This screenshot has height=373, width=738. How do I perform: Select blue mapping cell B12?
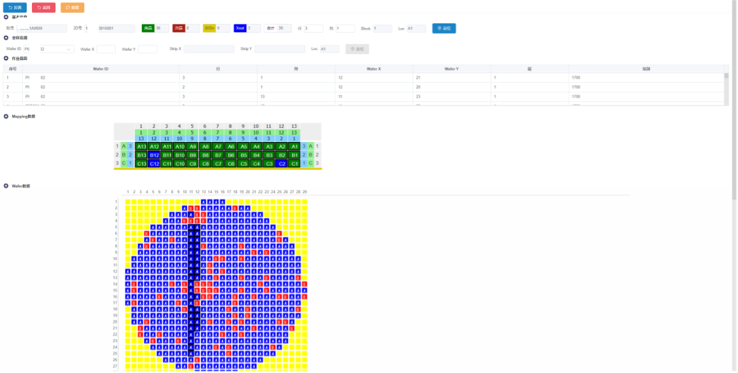click(x=154, y=155)
